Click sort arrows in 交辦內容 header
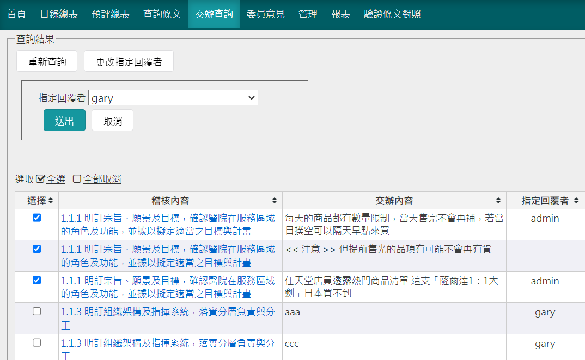This screenshot has height=360, width=585. (x=498, y=201)
